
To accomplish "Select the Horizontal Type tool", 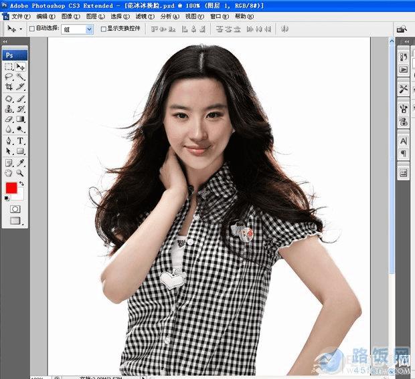I will coord(20,140).
